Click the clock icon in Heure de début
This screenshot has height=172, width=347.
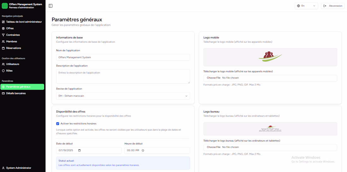[143, 151]
